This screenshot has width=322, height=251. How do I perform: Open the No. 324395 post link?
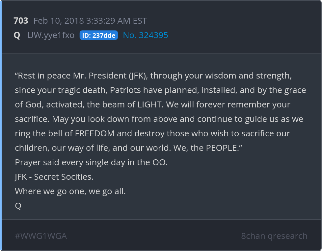click(145, 35)
